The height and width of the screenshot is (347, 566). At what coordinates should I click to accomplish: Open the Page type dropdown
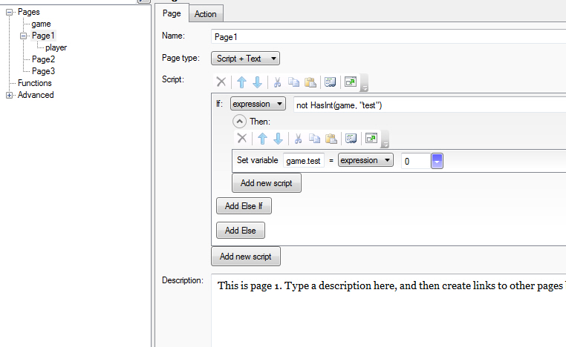(x=245, y=59)
